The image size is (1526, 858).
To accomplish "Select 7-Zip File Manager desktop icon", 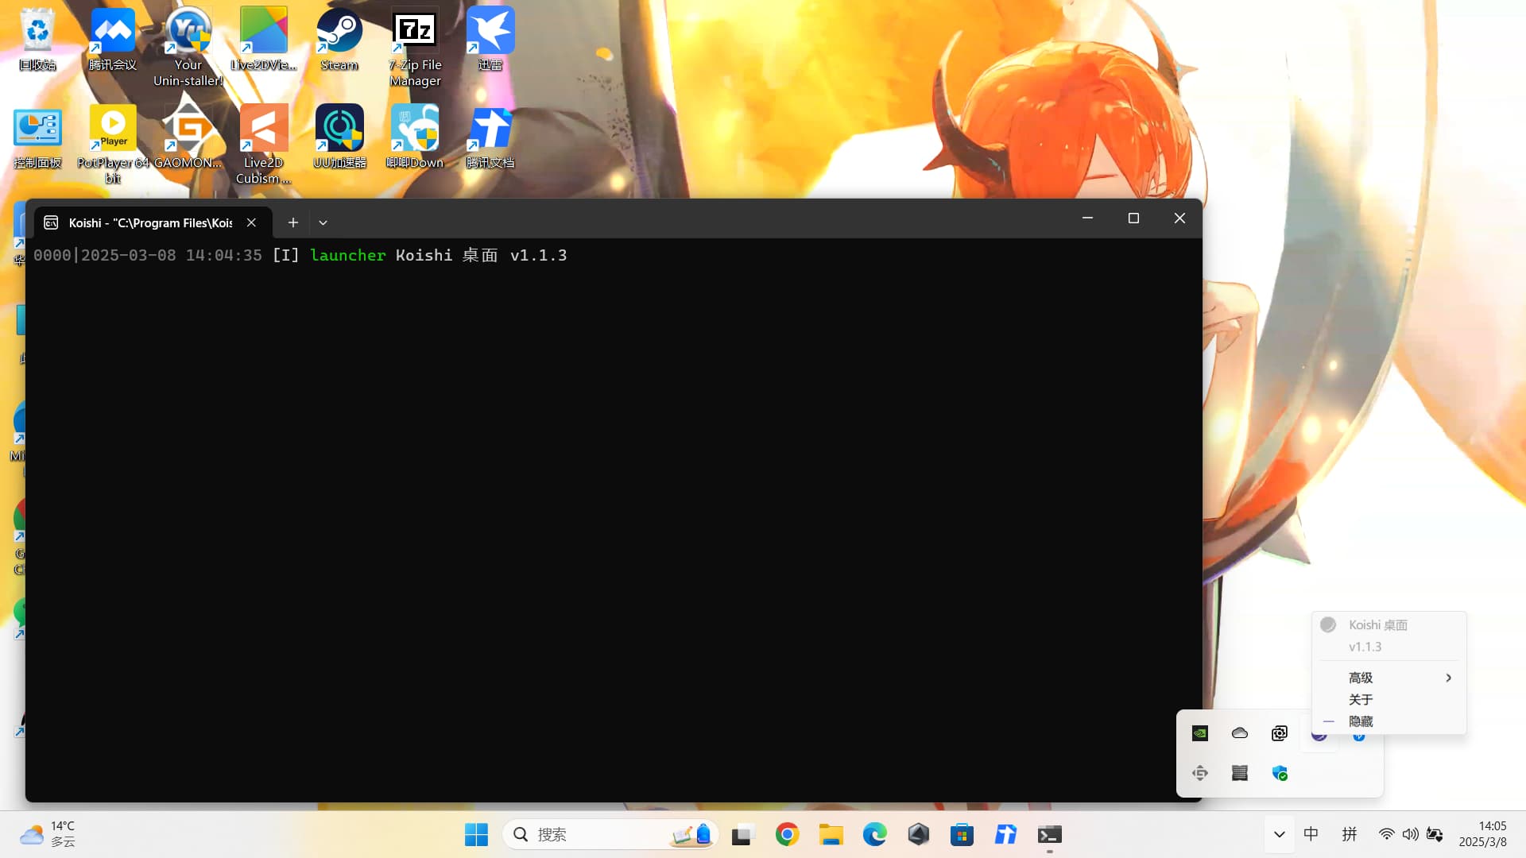I will [x=415, y=48].
